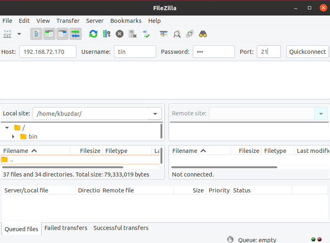
Task: Open the Site Manager dropdown arrow
Action: (19, 34)
